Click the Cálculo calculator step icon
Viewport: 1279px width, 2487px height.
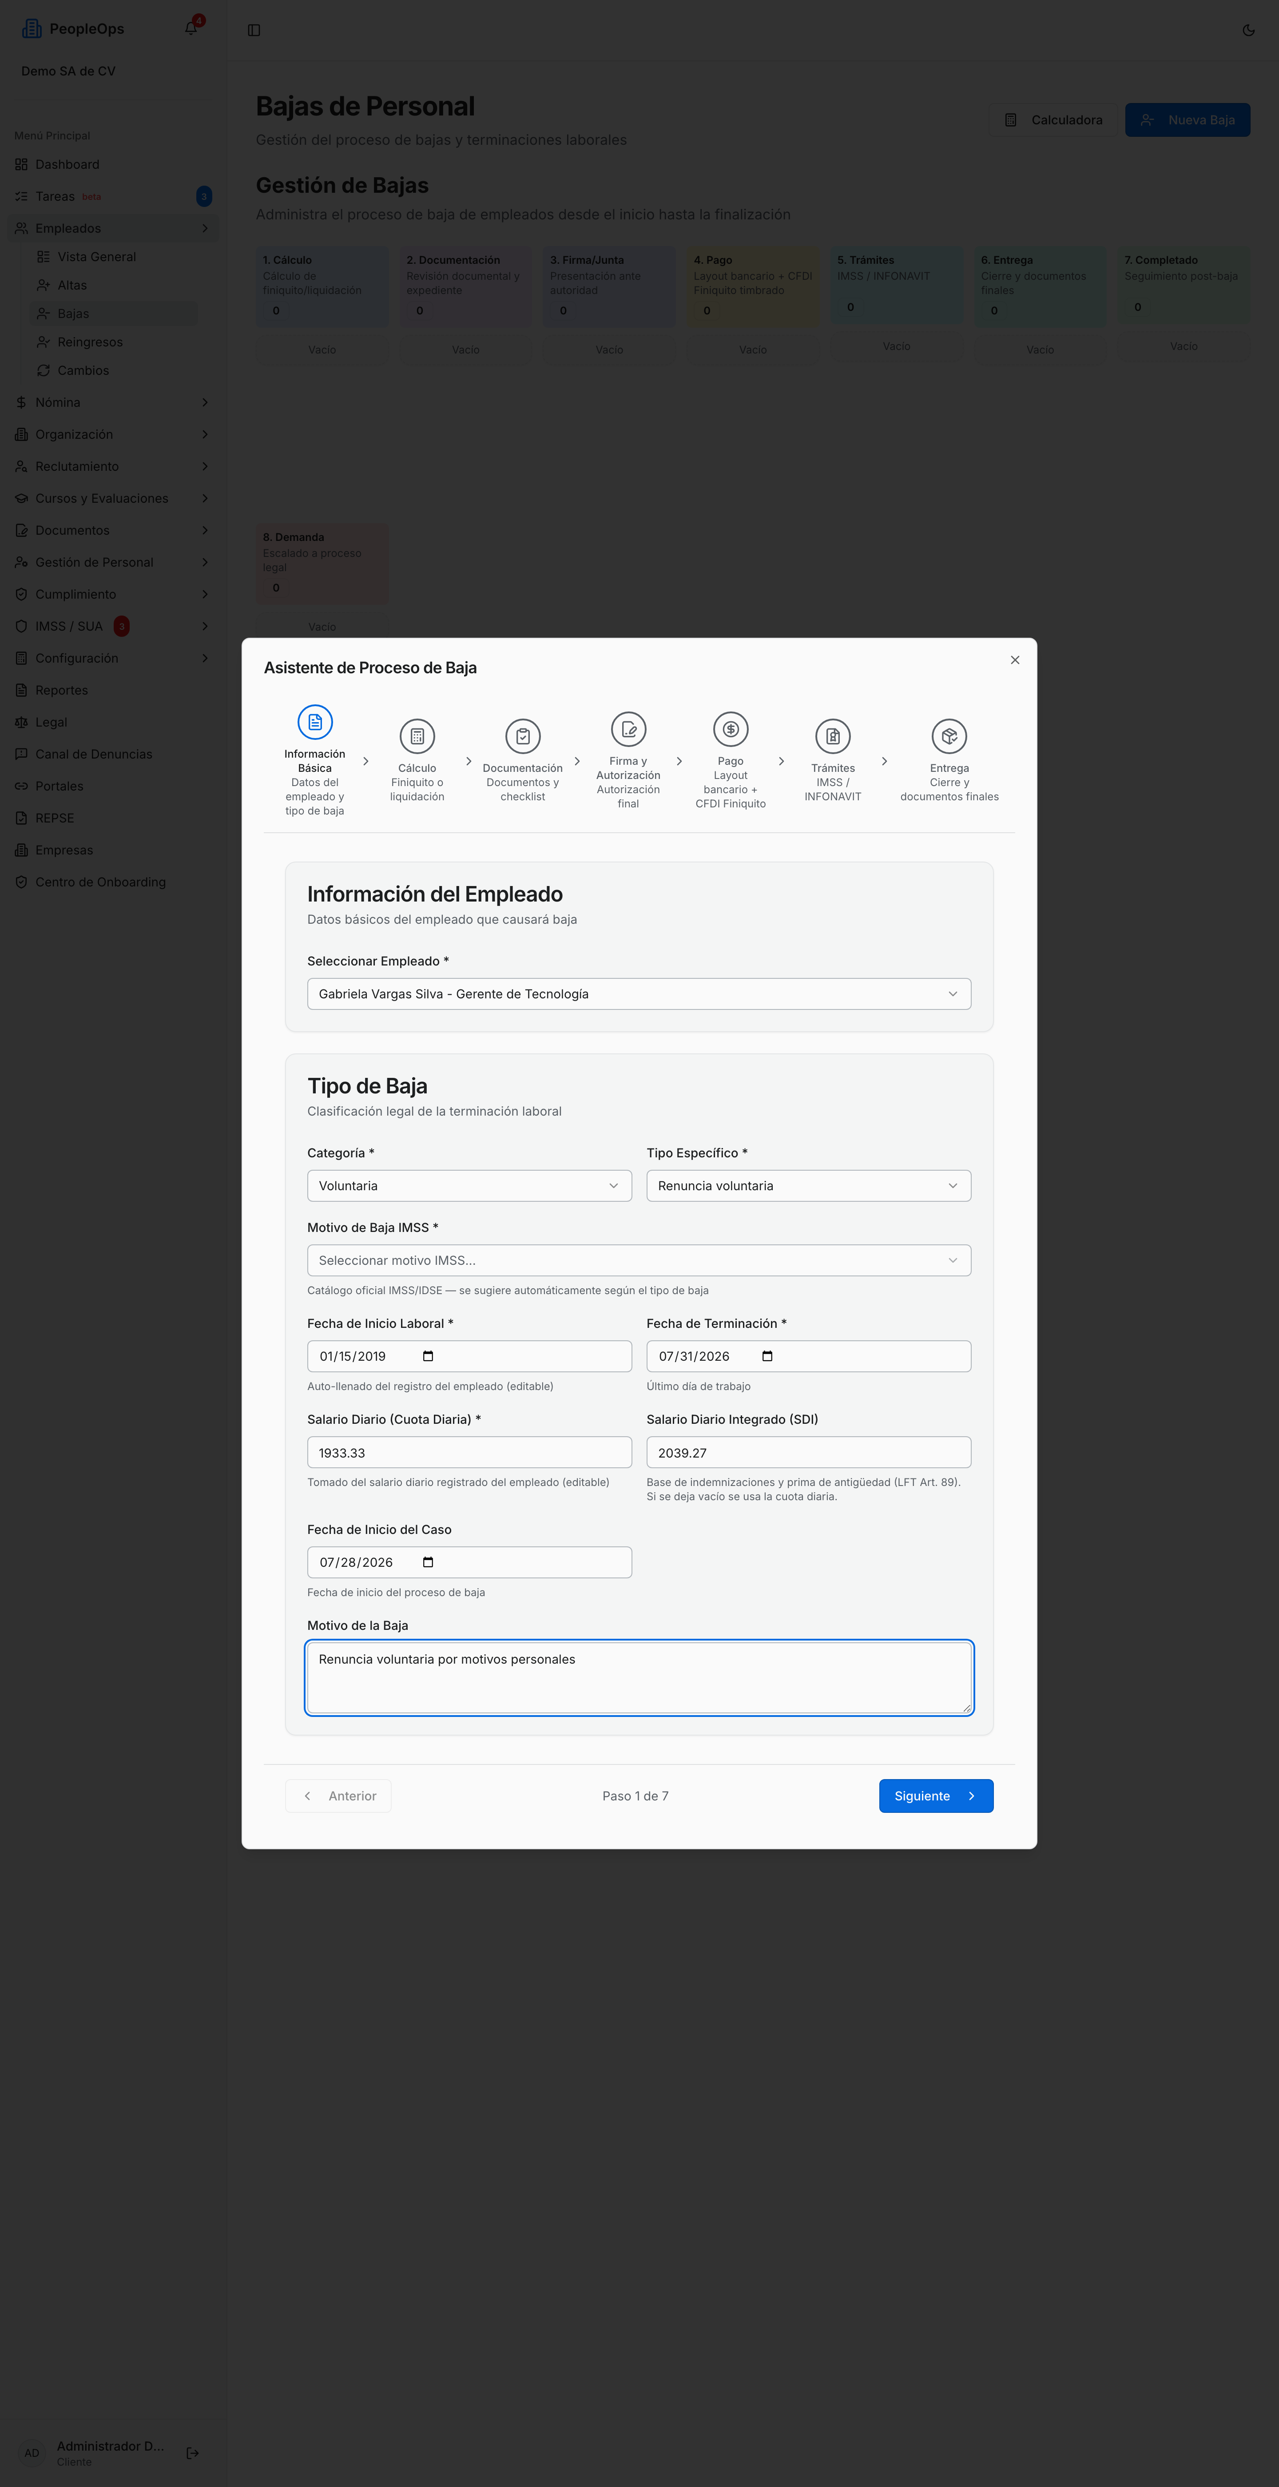click(x=417, y=737)
